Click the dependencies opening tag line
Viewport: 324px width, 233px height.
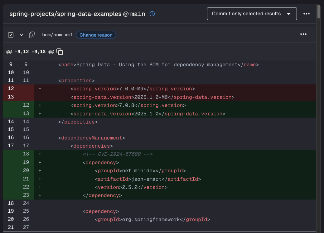click(x=160, y=146)
